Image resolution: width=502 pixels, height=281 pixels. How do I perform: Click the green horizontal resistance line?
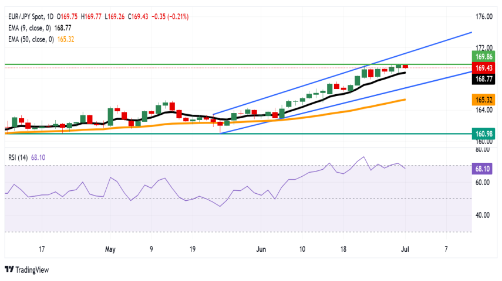(176, 63)
